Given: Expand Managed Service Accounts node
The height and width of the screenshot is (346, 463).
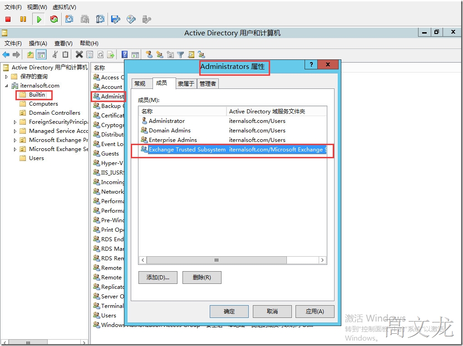Looking at the screenshot, I should coord(15,131).
